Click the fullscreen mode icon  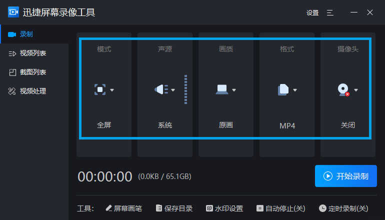pos(100,90)
